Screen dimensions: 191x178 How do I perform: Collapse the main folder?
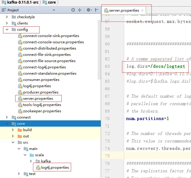click(x=19, y=149)
